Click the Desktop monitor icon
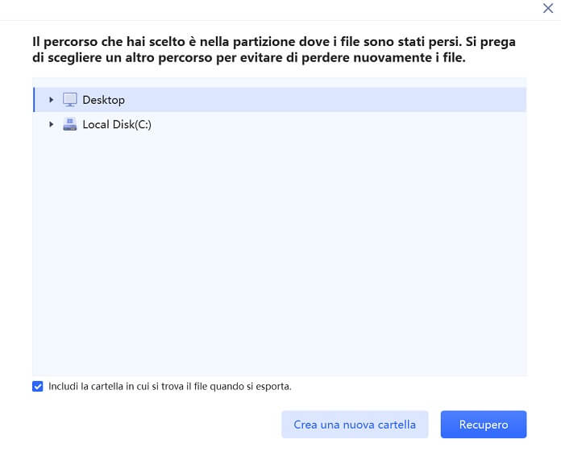561x452 pixels. pyautogui.click(x=70, y=100)
